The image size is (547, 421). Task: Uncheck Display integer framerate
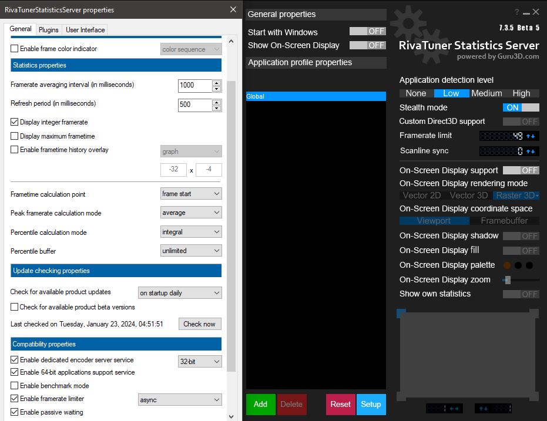14,122
